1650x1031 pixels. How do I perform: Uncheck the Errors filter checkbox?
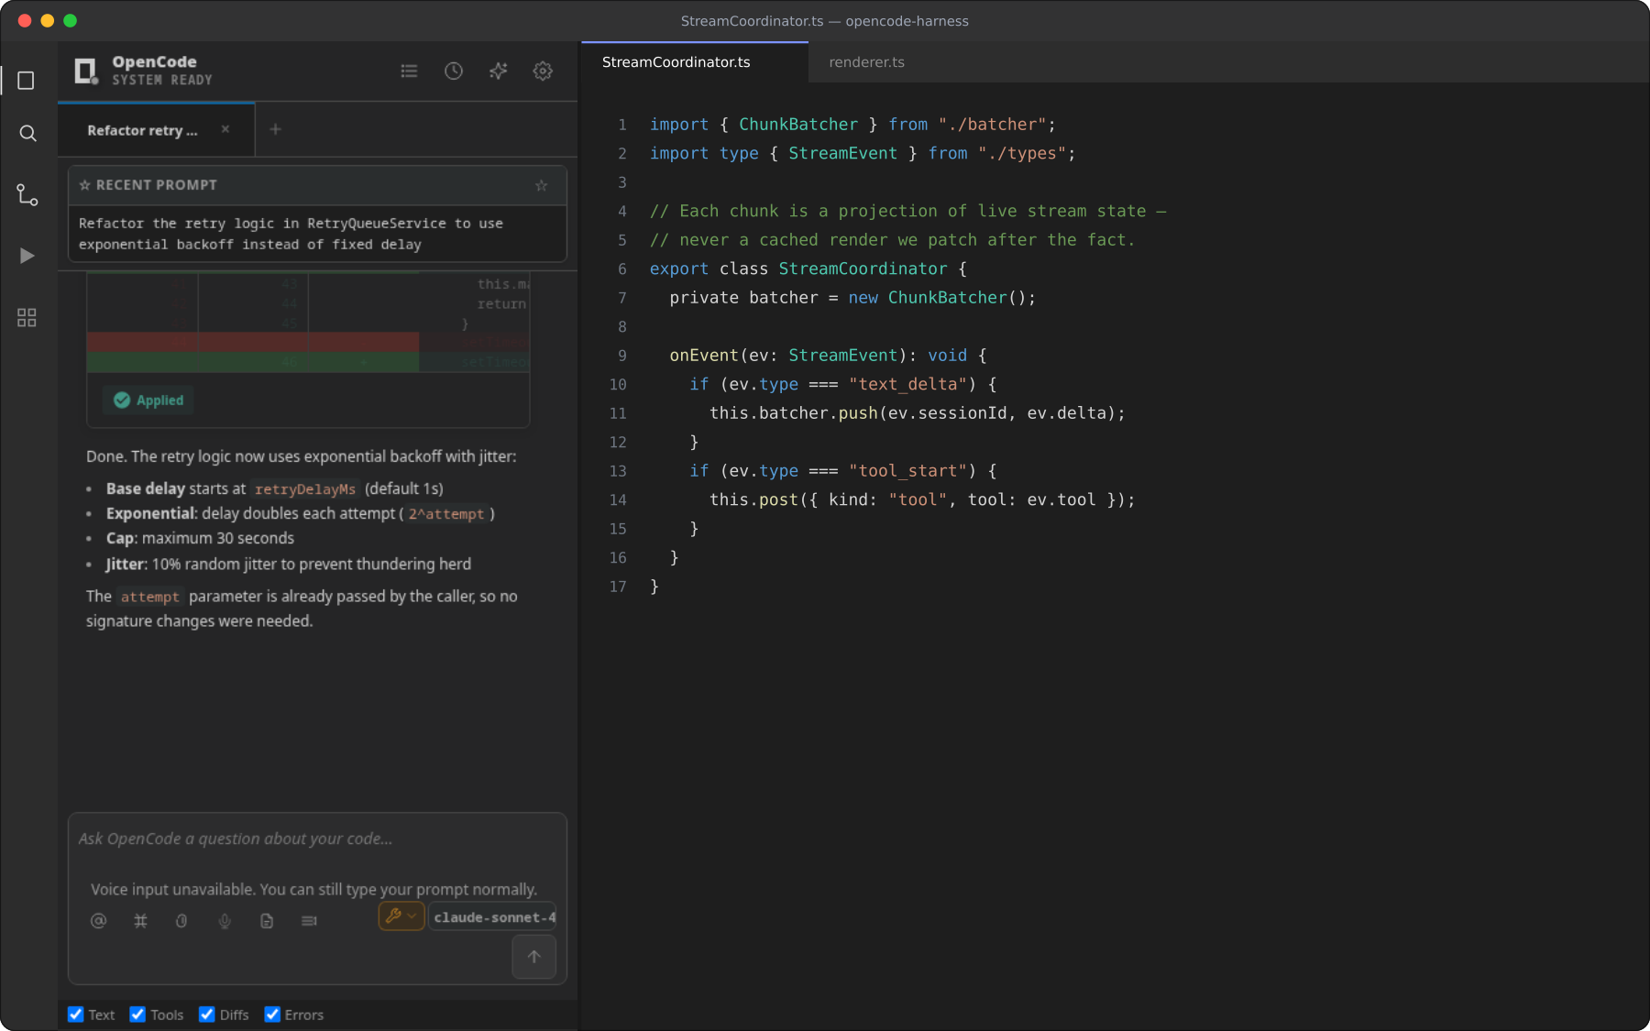[x=272, y=1014]
